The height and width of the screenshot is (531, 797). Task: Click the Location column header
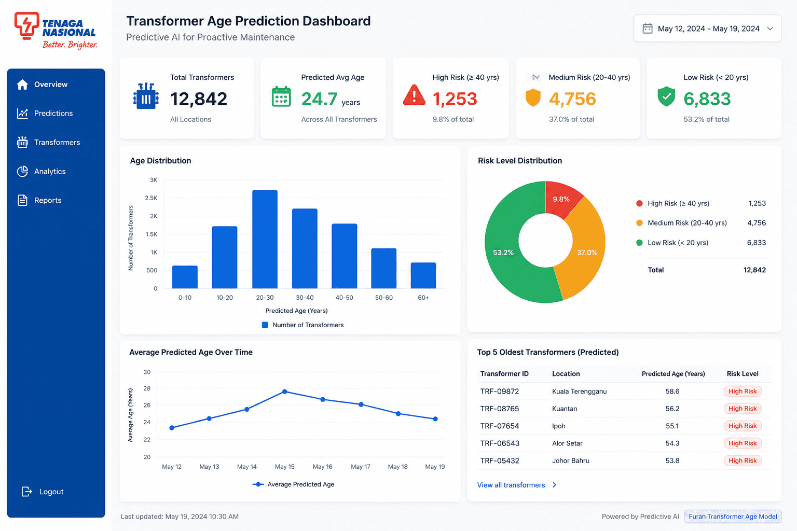coord(566,374)
